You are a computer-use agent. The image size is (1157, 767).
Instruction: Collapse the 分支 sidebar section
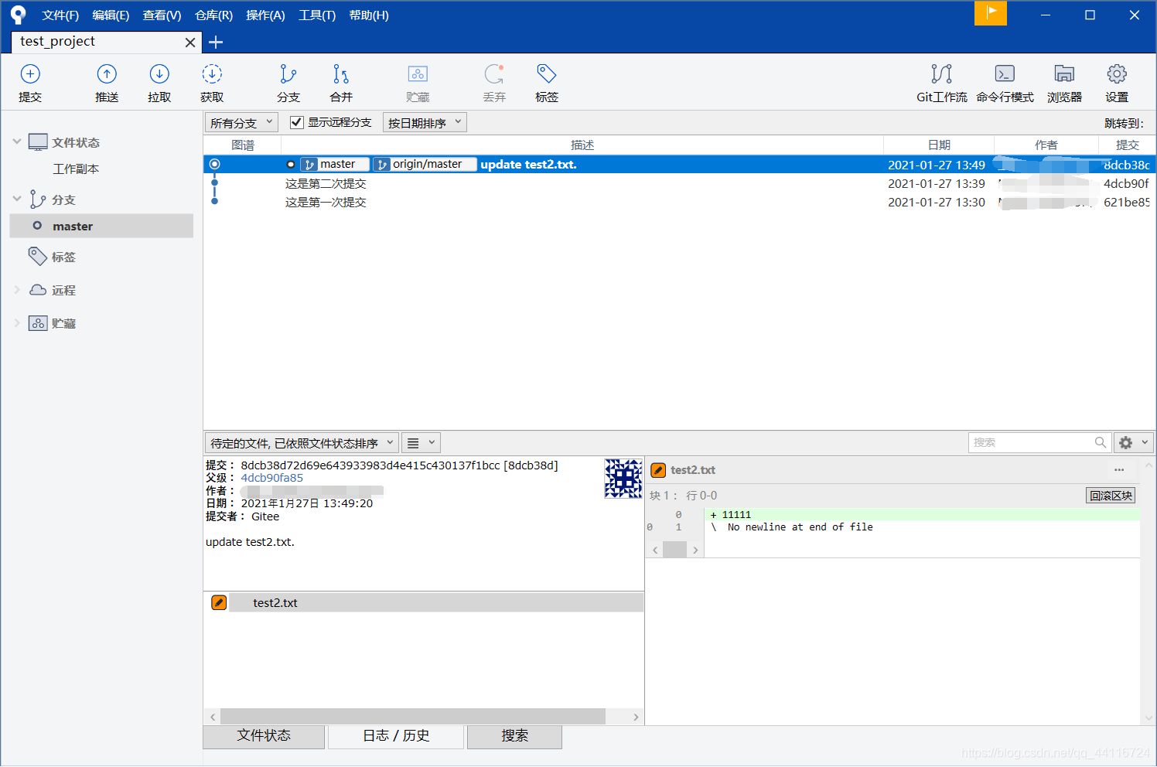pos(17,199)
